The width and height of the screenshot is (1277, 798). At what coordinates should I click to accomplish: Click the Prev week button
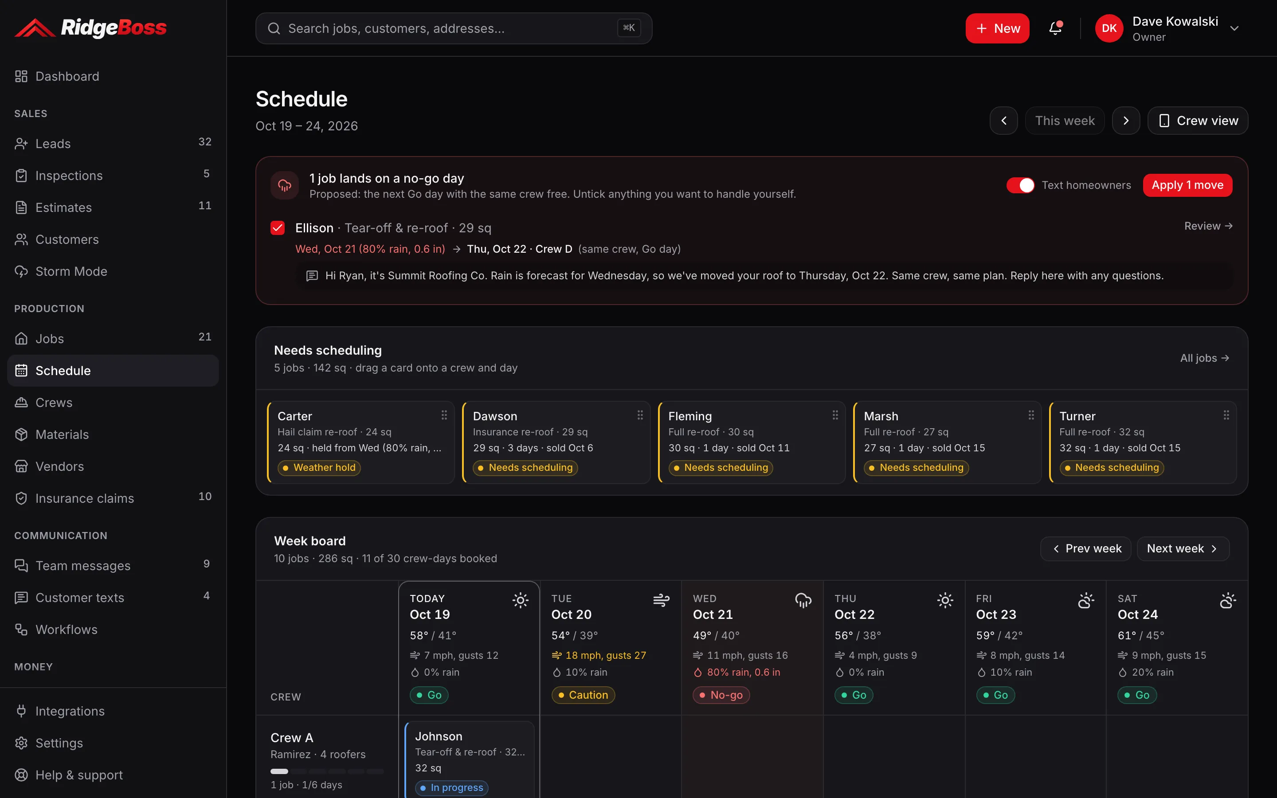coord(1085,549)
